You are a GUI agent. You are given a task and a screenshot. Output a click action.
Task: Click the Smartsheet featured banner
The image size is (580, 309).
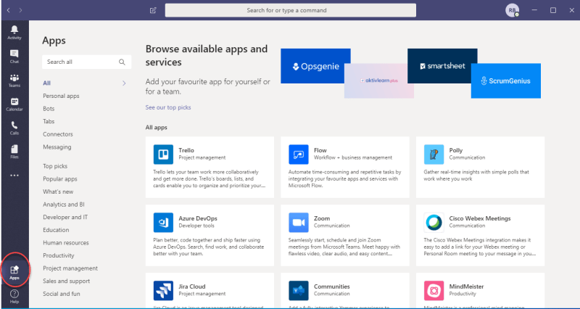(442, 66)
